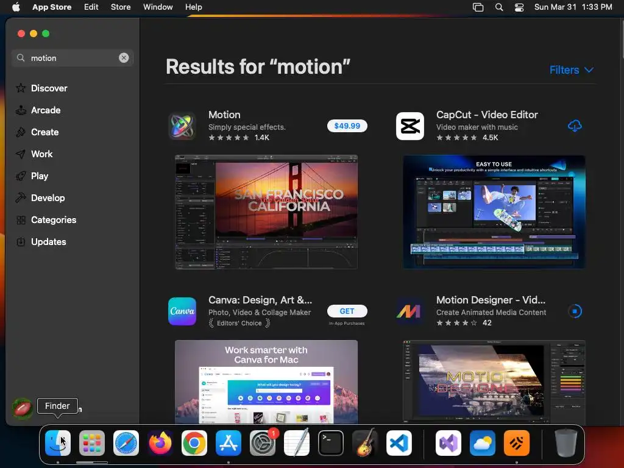Open the Trash in the Dock
Screen dimensions: 624x468
566,443
